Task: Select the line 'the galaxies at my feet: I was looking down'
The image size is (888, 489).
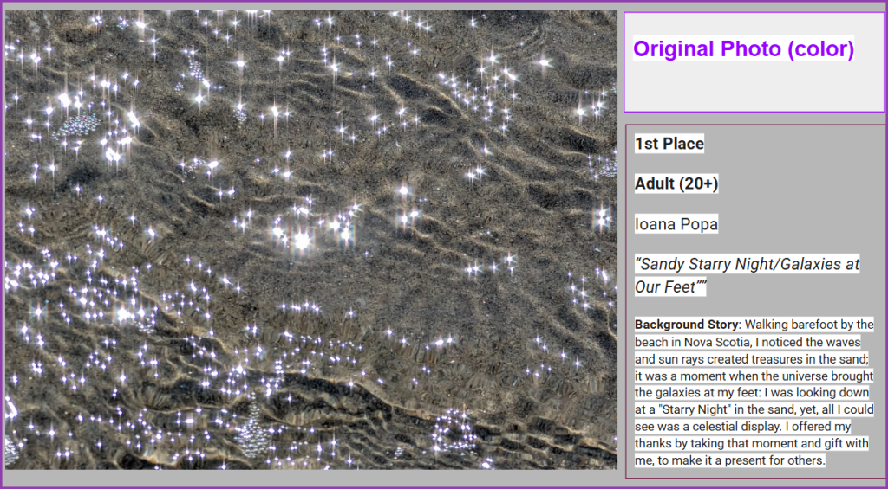Action: (x=752, y=392)
